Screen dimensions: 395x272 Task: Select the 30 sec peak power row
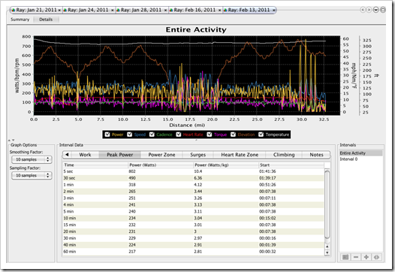tap(194, 178)
